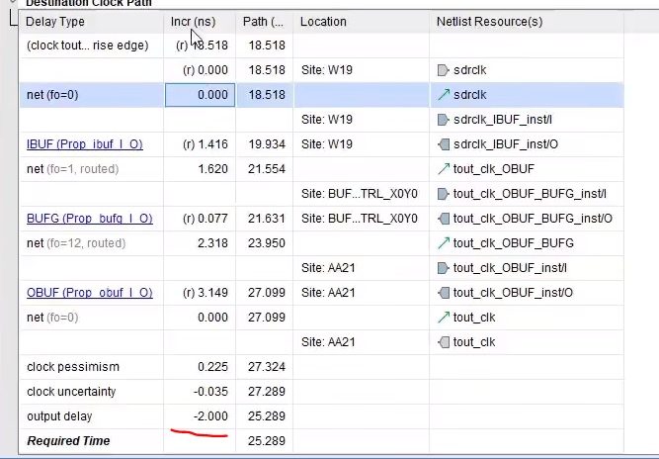Click the pin icon for sdrclk_IBUF_inst/I
Screen dimensions: 659x459
coord(443,120)
